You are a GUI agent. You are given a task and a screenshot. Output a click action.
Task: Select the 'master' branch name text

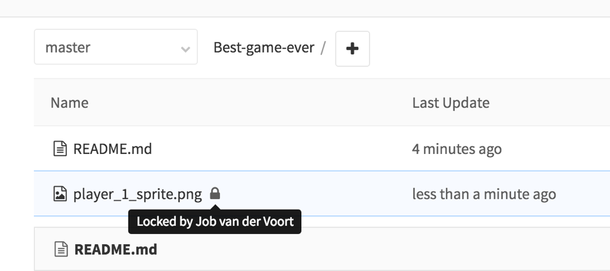[68, 48]
